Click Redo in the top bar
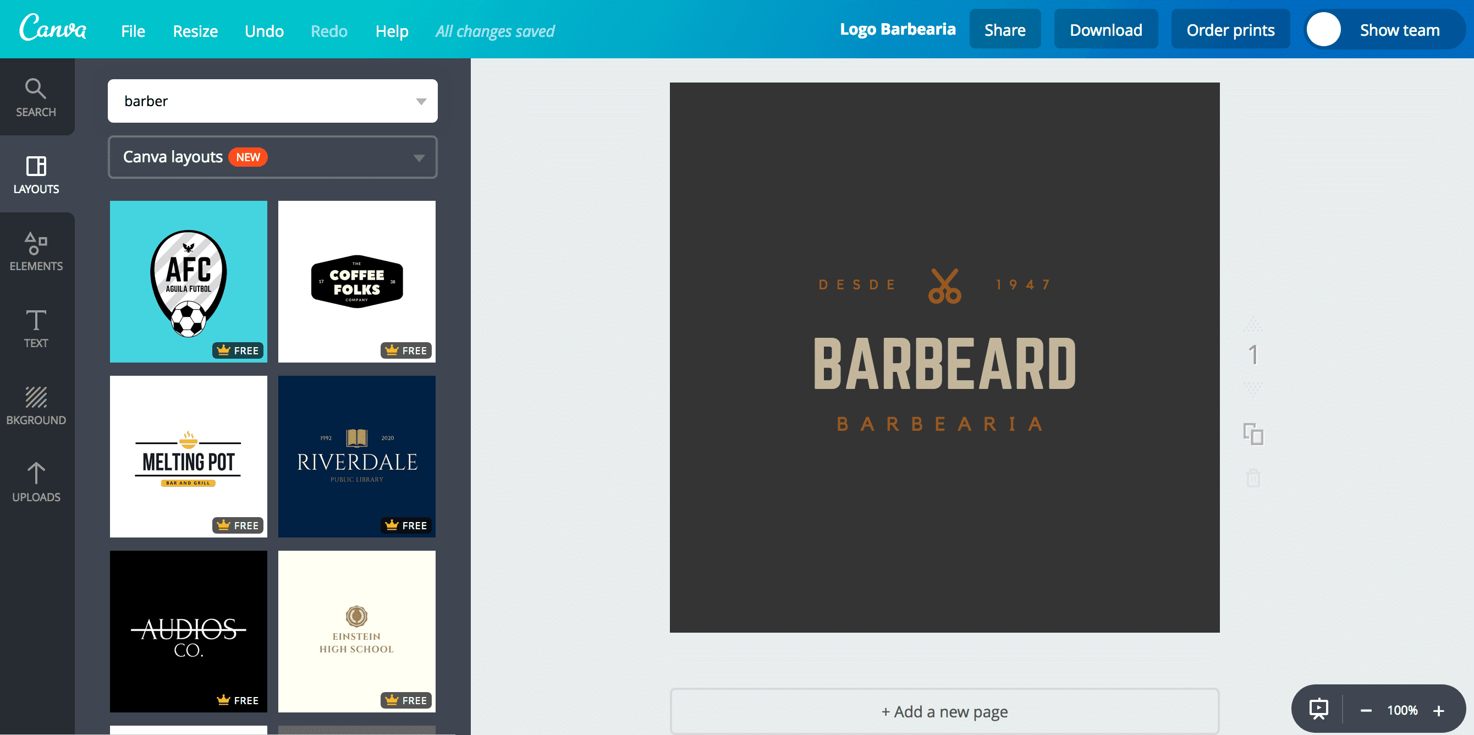 pyautogui.click(x=329, y=31)
